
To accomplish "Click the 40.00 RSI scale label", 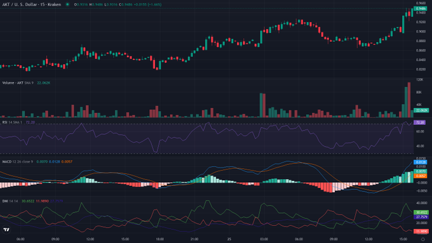I will pos(420,146).
